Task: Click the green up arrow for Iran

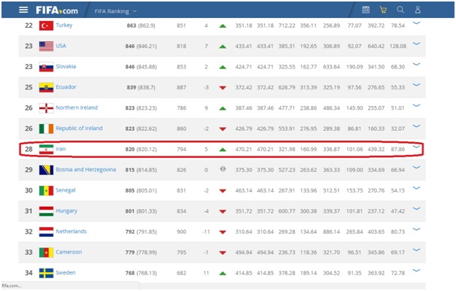Action: pos(223,150)
